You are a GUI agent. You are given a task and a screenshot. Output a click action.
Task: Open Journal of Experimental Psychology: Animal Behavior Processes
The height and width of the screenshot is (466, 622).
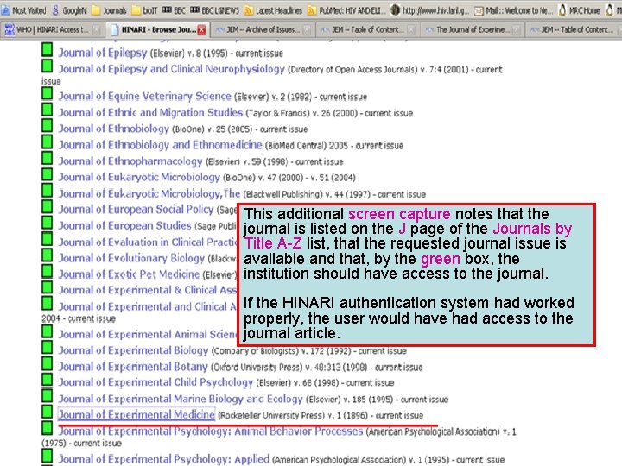[x=211, y=431]
